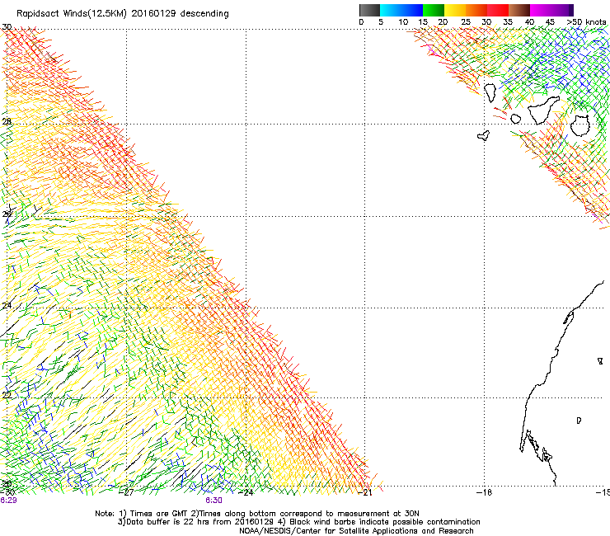Click the 'Black wind barbs' contamination note
The height and width of the screenshot is (536, 610).
point(379,522)
